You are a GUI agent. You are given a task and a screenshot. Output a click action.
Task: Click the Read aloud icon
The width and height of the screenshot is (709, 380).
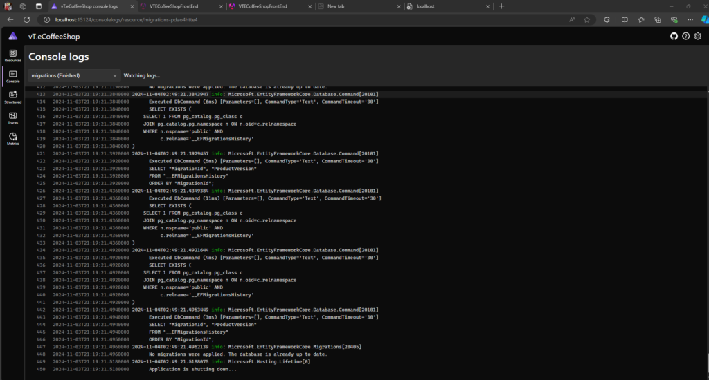[x=572, y=20]
